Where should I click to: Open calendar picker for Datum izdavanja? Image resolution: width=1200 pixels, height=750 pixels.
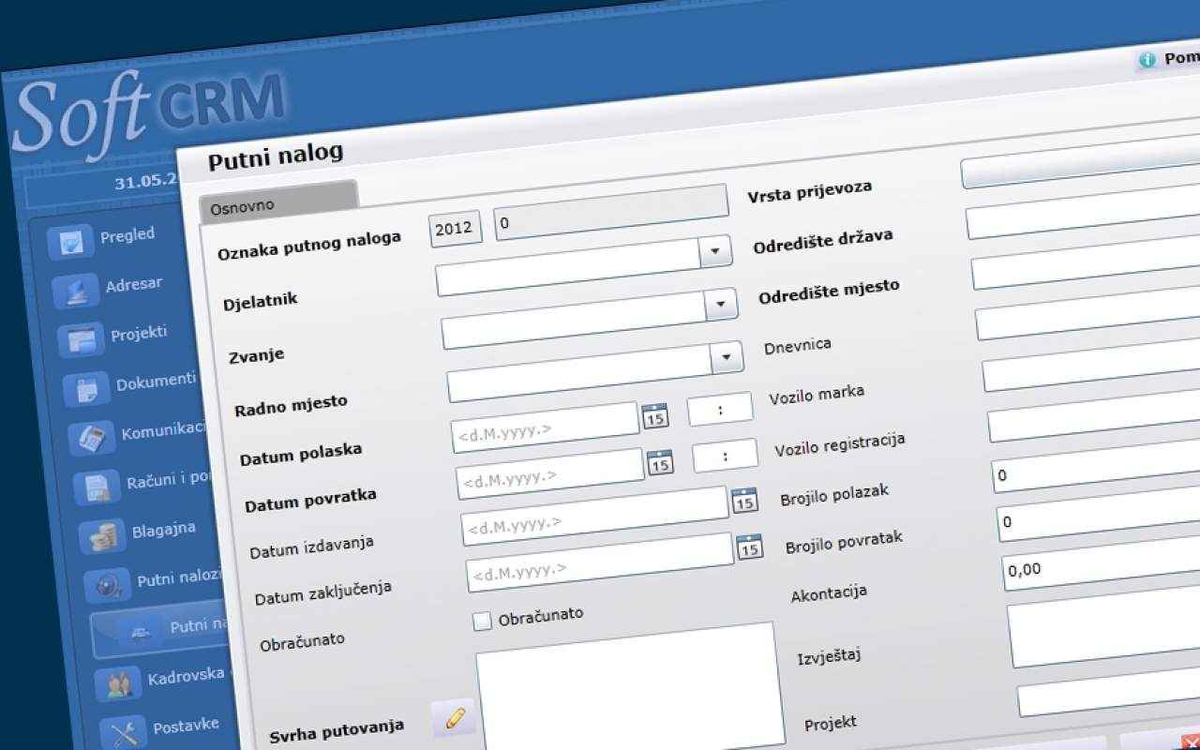(744, 500)
